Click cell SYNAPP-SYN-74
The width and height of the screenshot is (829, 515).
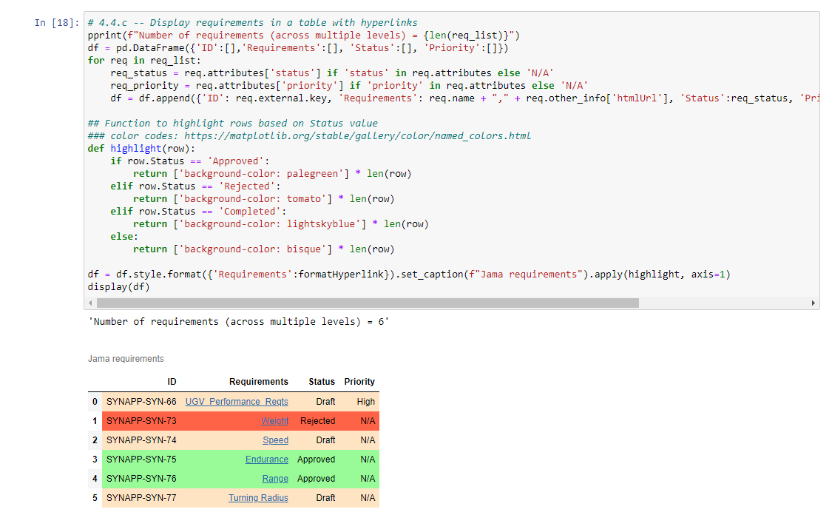coord(141,440)
